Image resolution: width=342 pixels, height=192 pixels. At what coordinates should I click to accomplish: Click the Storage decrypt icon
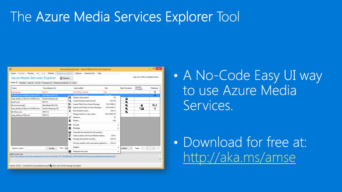(x=70, y=139)
